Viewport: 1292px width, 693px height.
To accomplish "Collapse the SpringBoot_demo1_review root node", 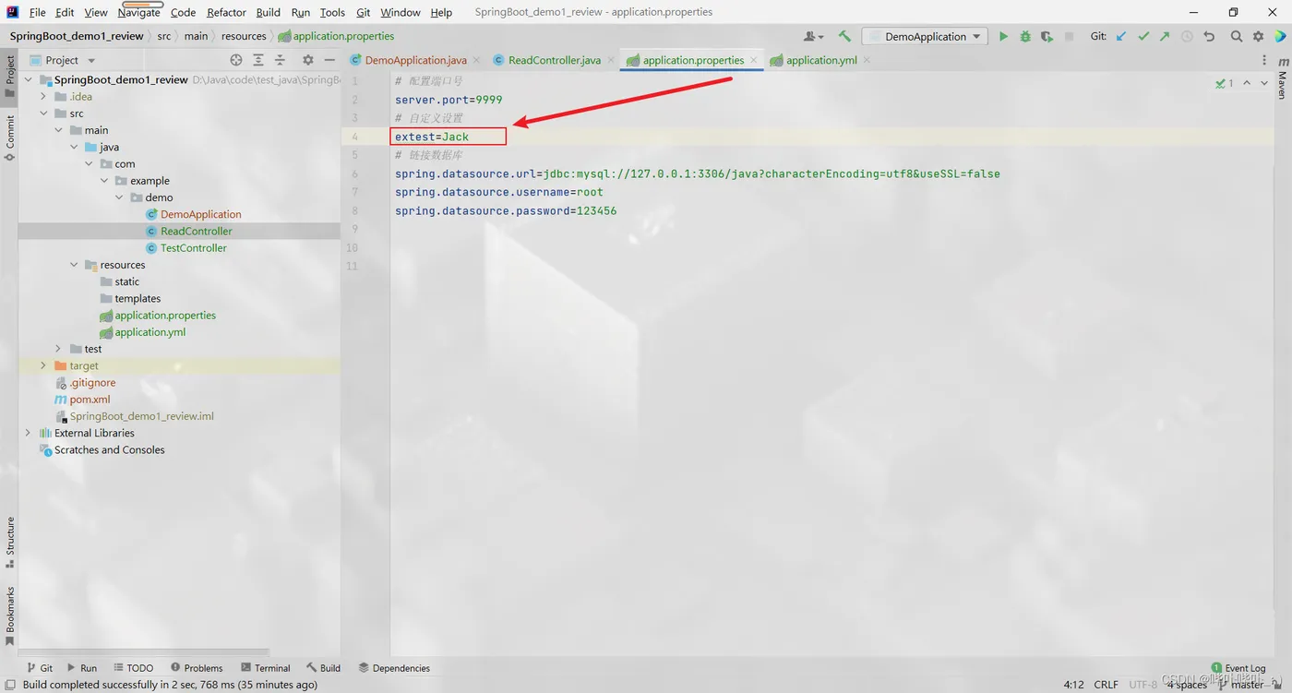I will pyautogui.click(x=28, y=80).
